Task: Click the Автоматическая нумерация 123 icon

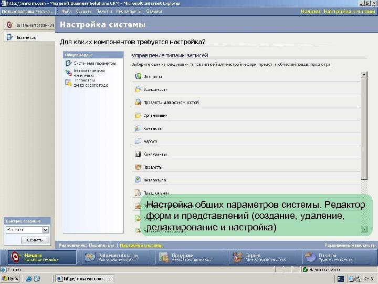Action: (68, 73)
